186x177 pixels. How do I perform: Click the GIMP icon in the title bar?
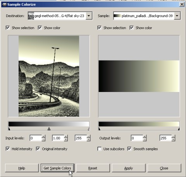point(4,5)
